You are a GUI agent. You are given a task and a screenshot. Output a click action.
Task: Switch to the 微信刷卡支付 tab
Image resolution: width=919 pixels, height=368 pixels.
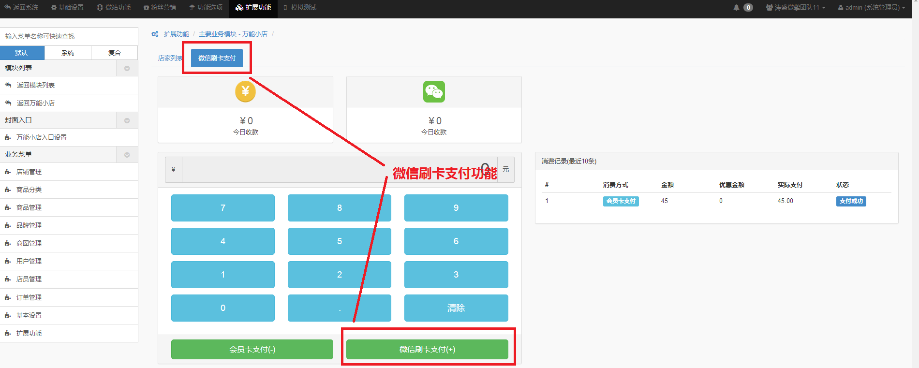(217, 58)
